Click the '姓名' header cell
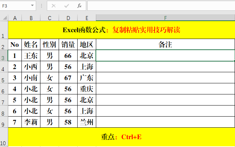 tap(31, 44)
